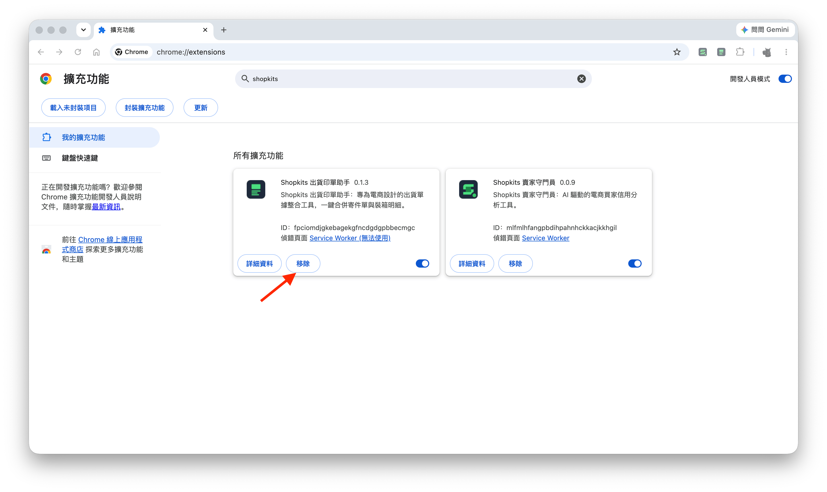Click the 所有擴充功能 heading
This screenshot has width=827, height=492.
[x=258, y=156]
